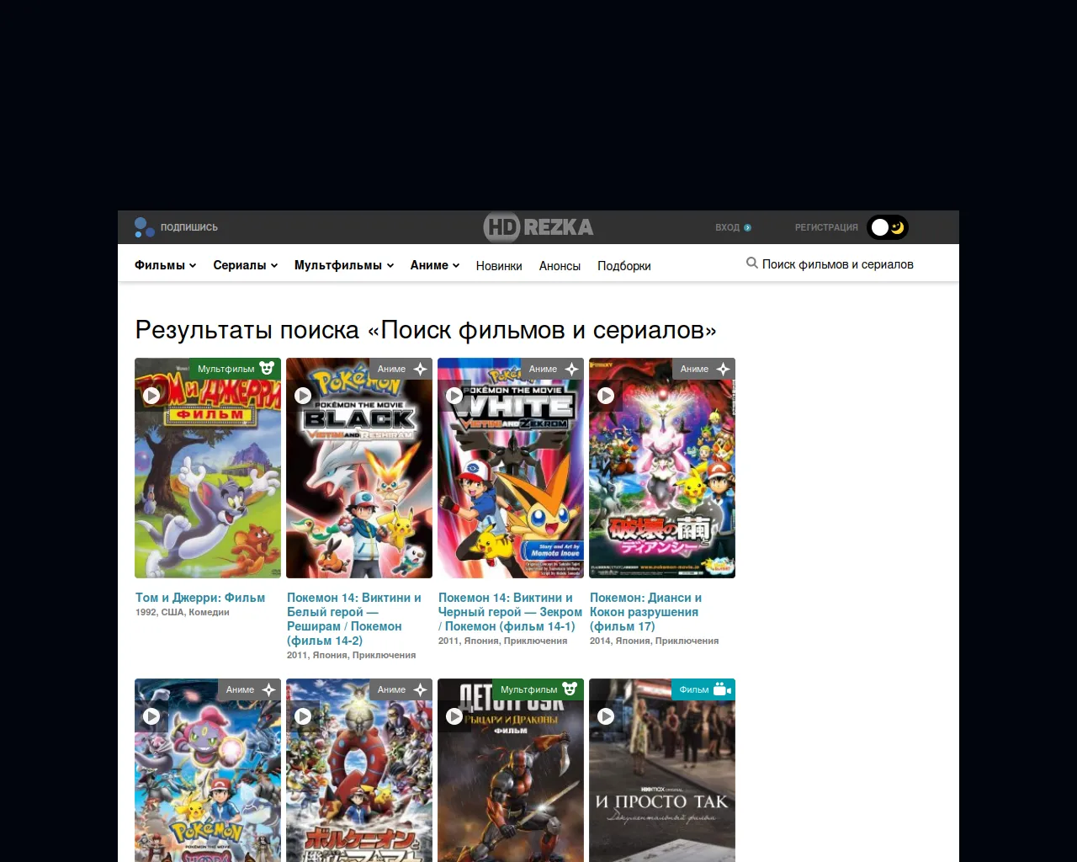
Task: Click the ВХОД login link
Action: 727,227
